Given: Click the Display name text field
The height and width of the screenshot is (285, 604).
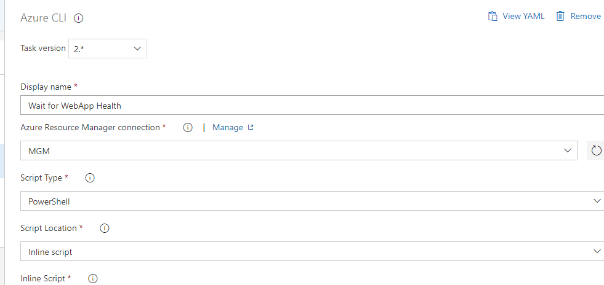Looking at the screenshot, I should [x=308, y=106].
